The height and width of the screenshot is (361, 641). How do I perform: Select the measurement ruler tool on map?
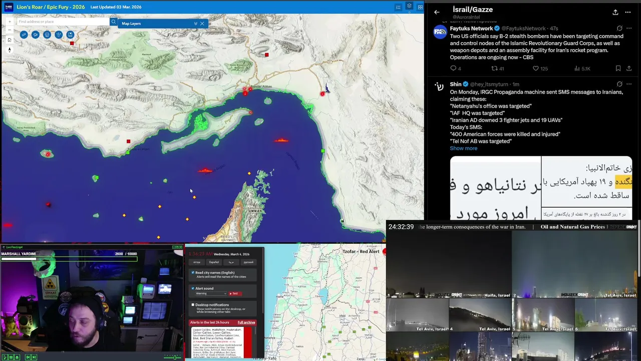(24, 35)
